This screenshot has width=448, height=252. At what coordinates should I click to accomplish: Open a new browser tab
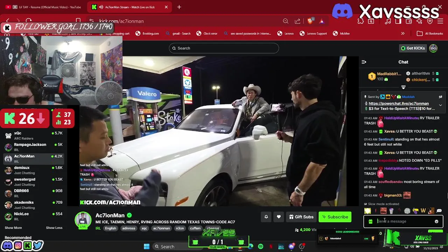click(x=179, y=7)
